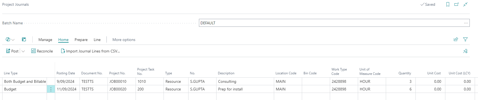Expand the Post dropdown arrow
Image resolution: width=478 pixels, height=100 pixels.
[23, 51]
